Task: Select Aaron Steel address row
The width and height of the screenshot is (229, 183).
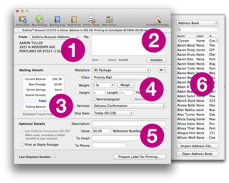Action: [x=196, y=64]
